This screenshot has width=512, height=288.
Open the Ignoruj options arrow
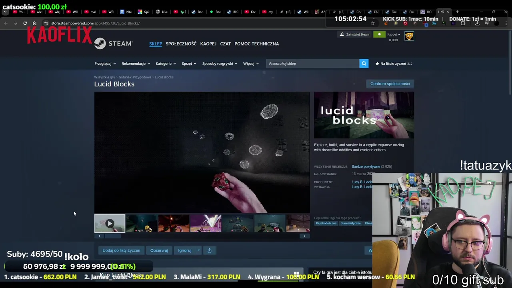198,250
